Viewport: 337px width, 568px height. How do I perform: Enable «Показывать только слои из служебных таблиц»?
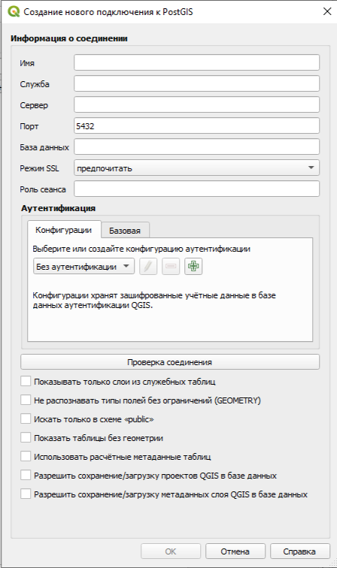26,382
